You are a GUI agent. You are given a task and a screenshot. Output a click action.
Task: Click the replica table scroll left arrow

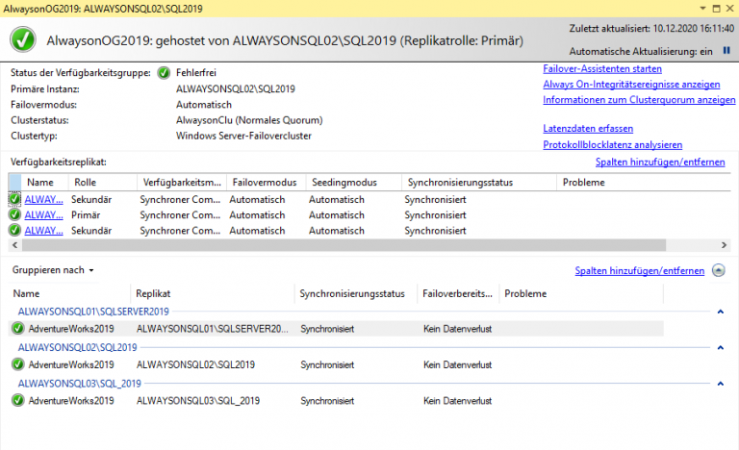click(x=15, y=245)
